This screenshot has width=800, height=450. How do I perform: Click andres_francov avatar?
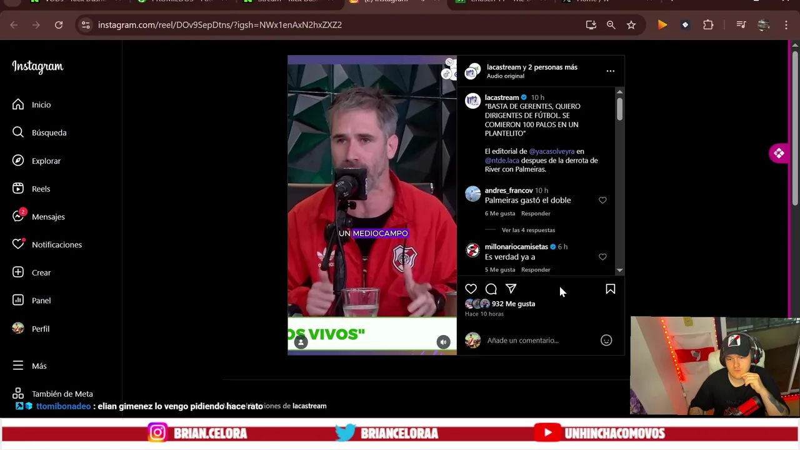[x=473, y=194]
